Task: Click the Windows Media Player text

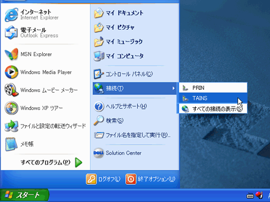Action: point(46,72)
